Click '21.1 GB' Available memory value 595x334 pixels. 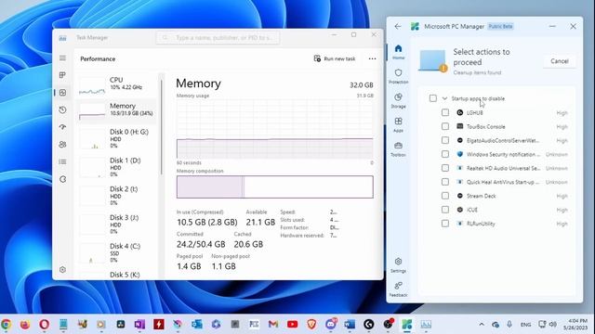[x=260, y=223]
